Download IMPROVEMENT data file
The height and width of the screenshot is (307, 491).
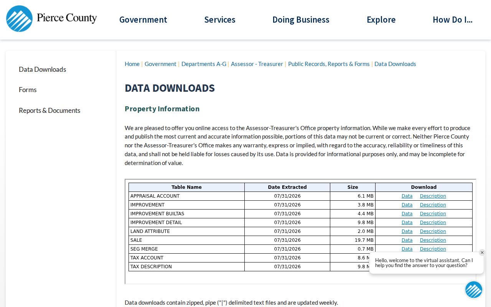pyautogui.click(x=407, y=205)
